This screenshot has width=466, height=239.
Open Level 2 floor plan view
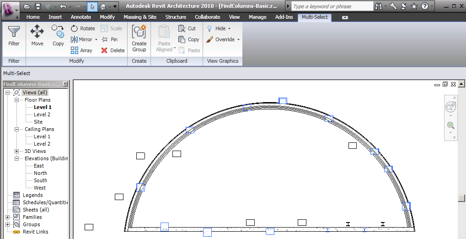(x=42, y=114)
